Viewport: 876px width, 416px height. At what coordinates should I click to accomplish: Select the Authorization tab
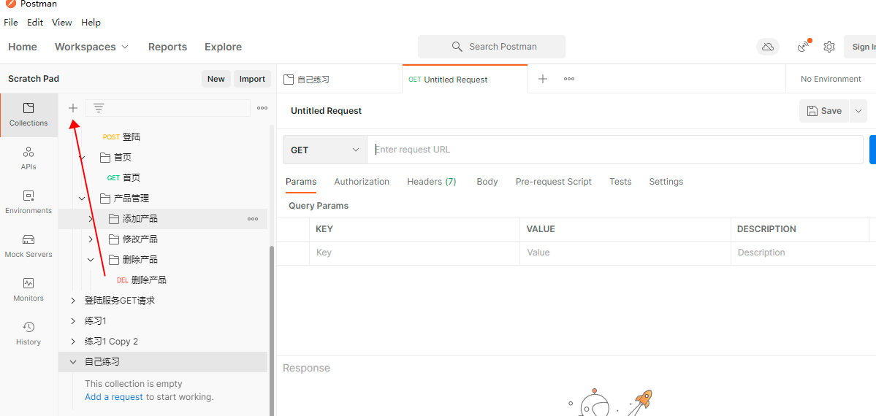[x=362, y=182]
